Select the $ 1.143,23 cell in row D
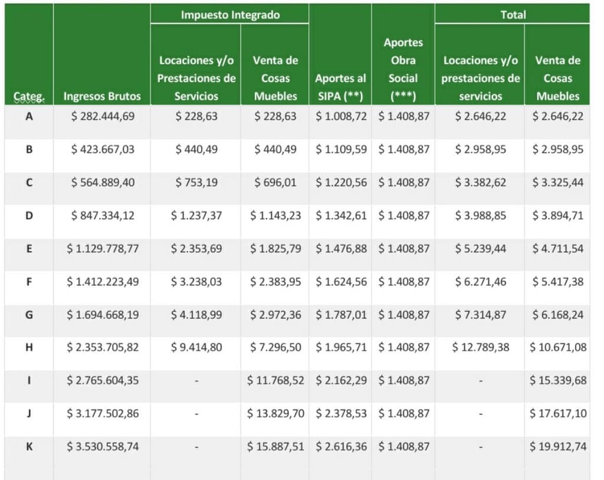 (275, 215)
